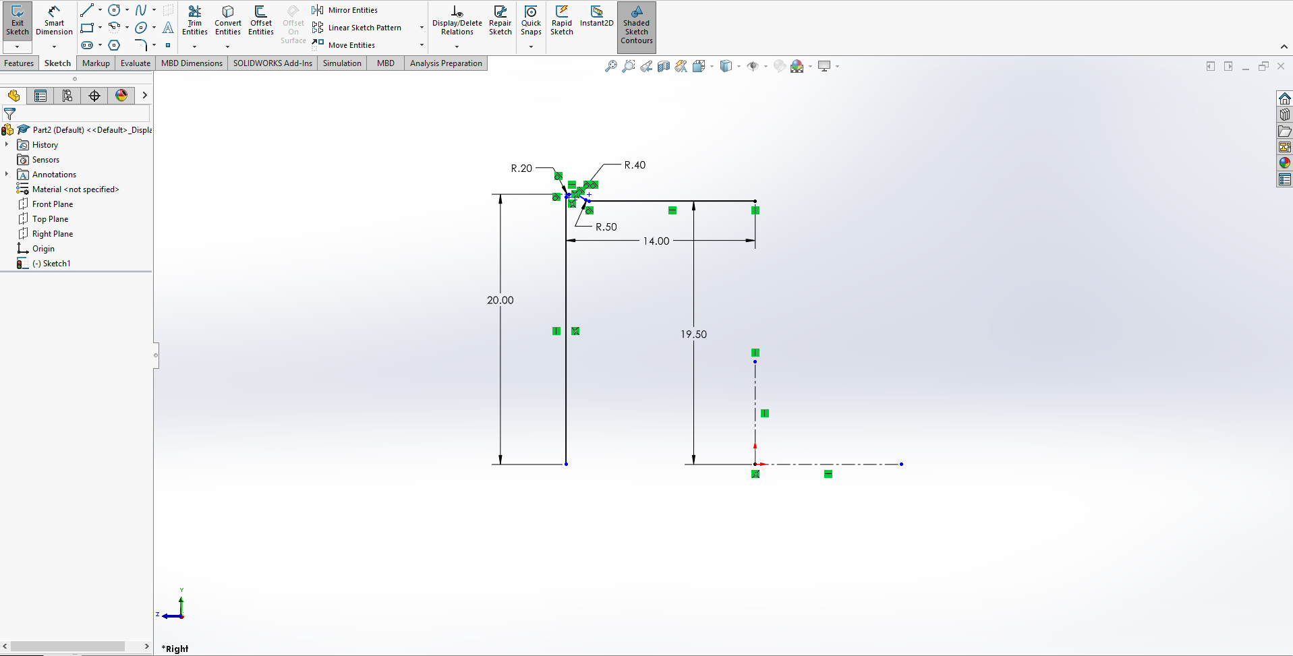Image resolution: width=1293 pixels, height=656 pixels.
Task: Expand the hidden manager tabs chevron
Action: [x=144, y=96]
